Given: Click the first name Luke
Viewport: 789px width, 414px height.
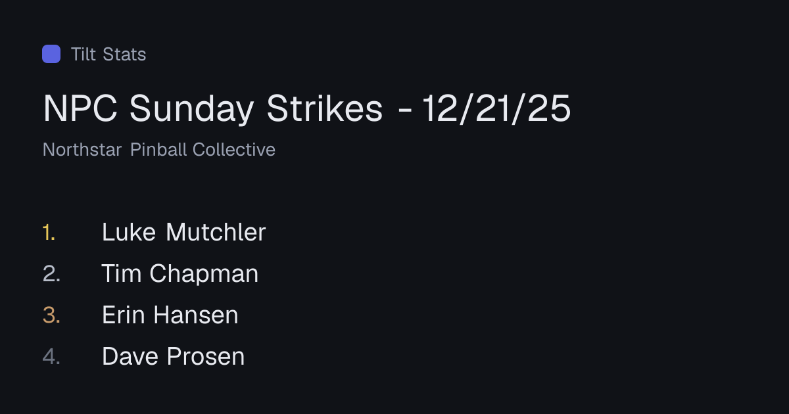Looking at the screenshot, I should click(129, 232).
